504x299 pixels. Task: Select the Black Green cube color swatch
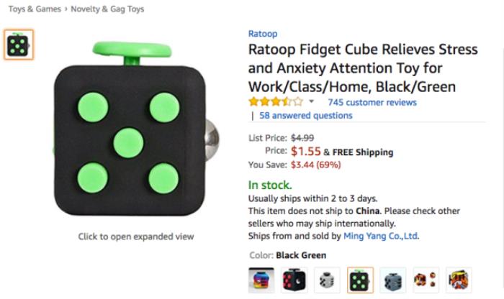point(360,280)
